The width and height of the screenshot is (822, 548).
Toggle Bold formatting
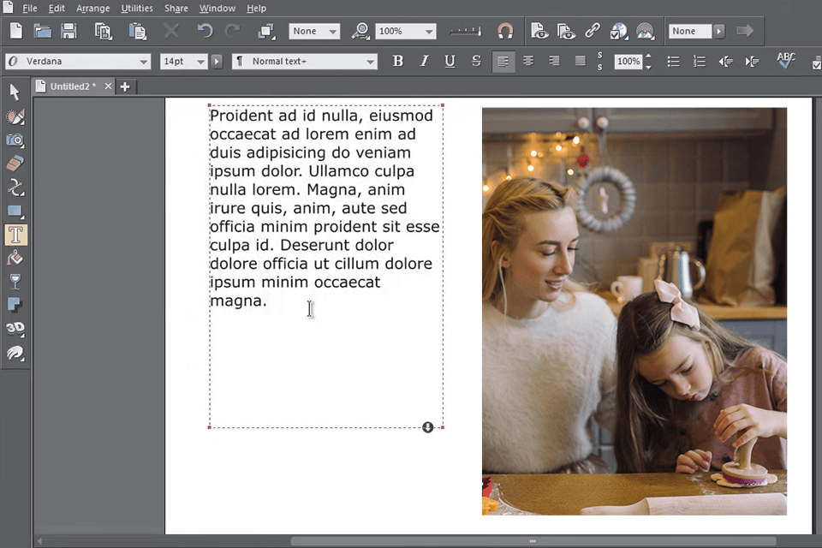pos(398,62)
